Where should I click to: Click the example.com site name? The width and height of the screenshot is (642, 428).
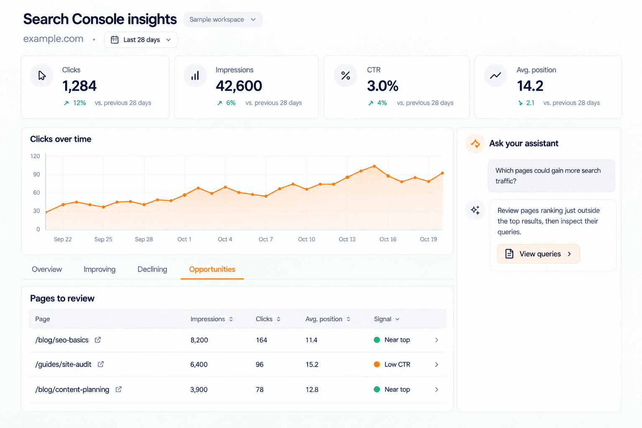point(53,39)
